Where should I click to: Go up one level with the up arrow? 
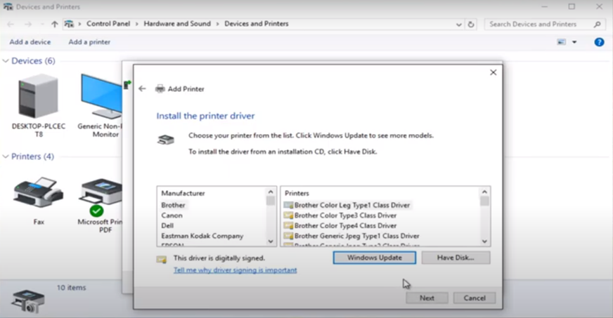pyautogui.click(x=54, y=24)
